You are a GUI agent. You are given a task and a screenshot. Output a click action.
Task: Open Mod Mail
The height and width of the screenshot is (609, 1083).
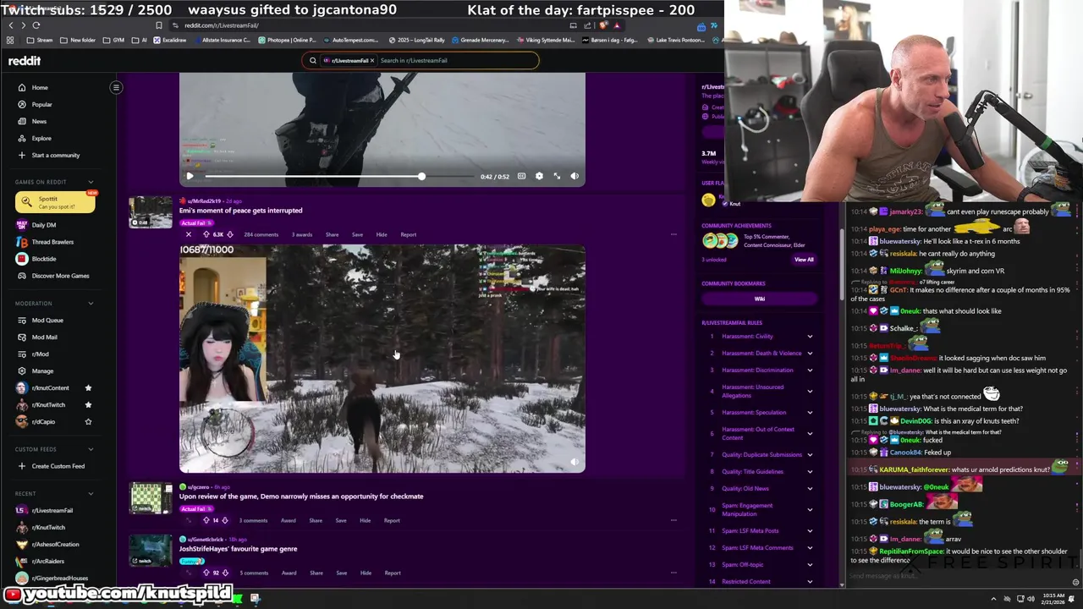pos(45,337)
